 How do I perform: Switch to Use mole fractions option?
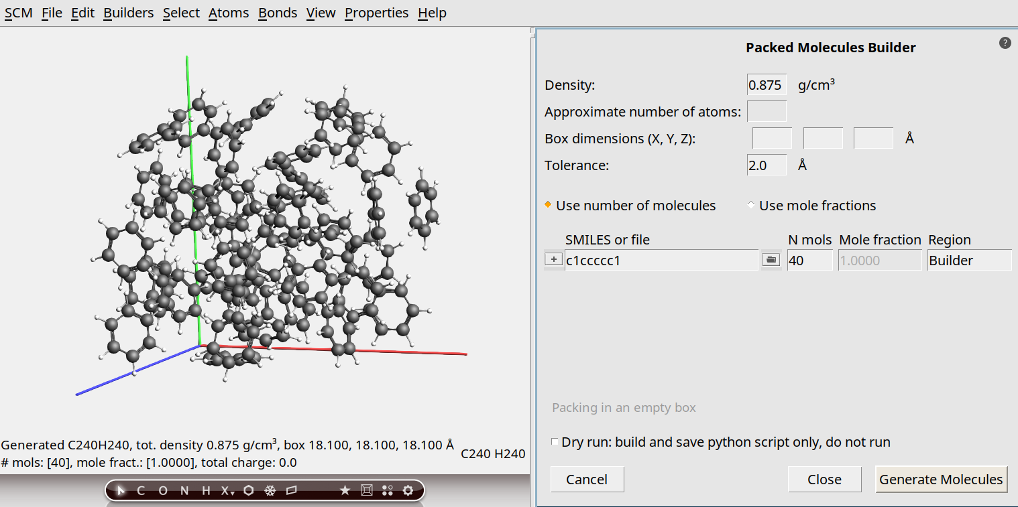click(751, 205)
